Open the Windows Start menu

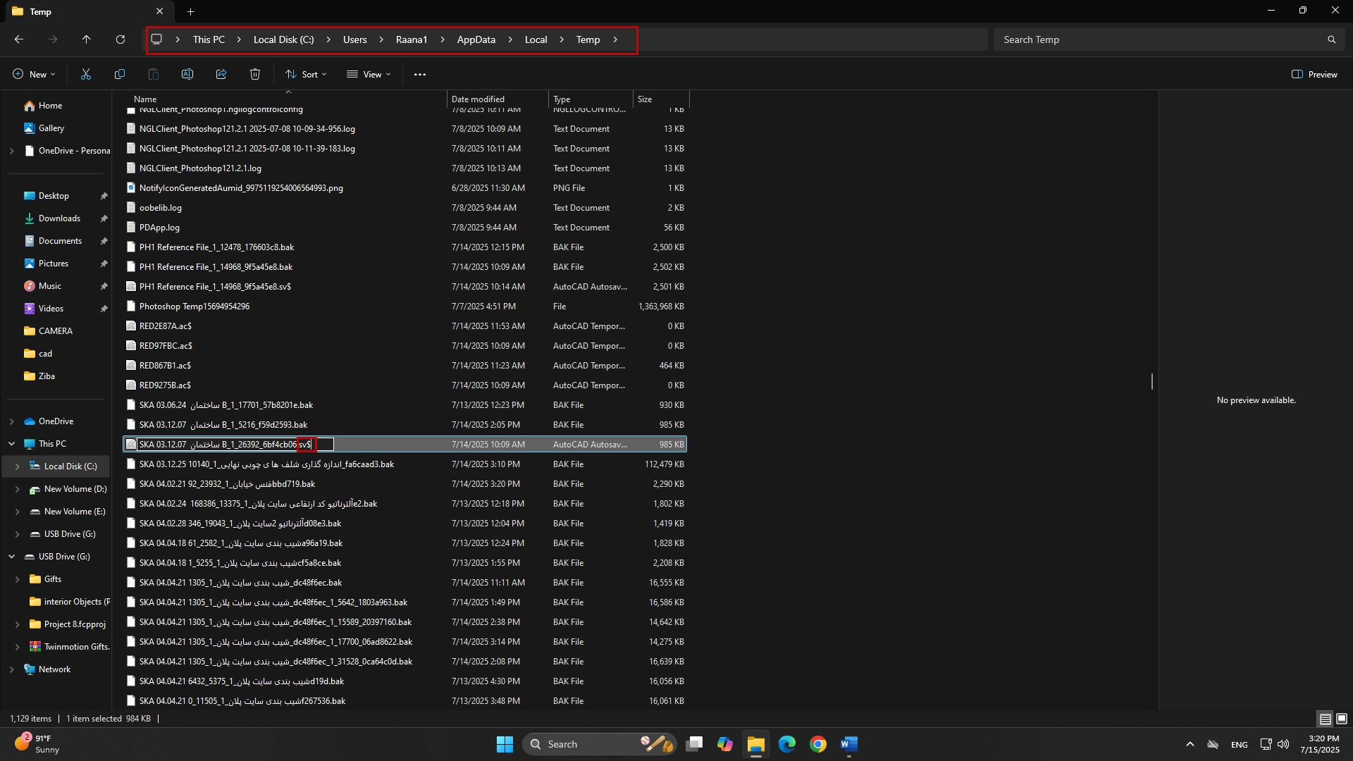tap(505, 744)
